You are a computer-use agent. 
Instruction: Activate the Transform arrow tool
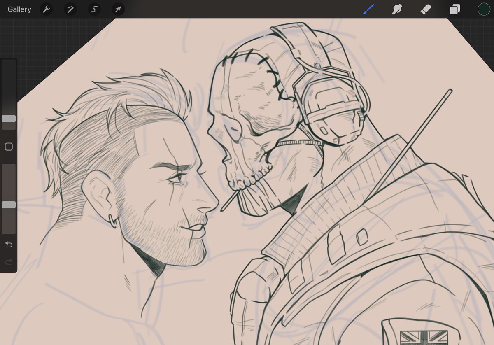(119, 9)
